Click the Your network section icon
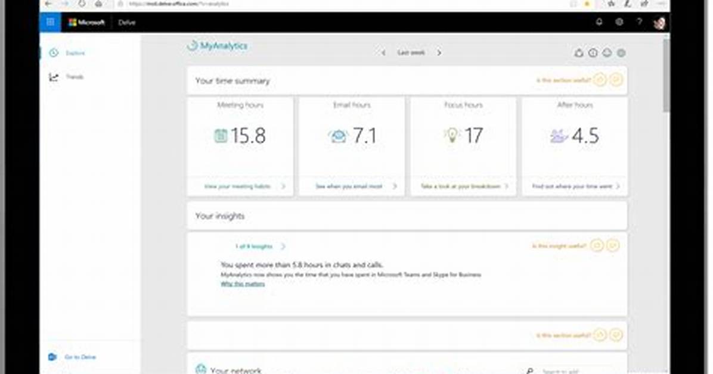 (x=200, y=369)
